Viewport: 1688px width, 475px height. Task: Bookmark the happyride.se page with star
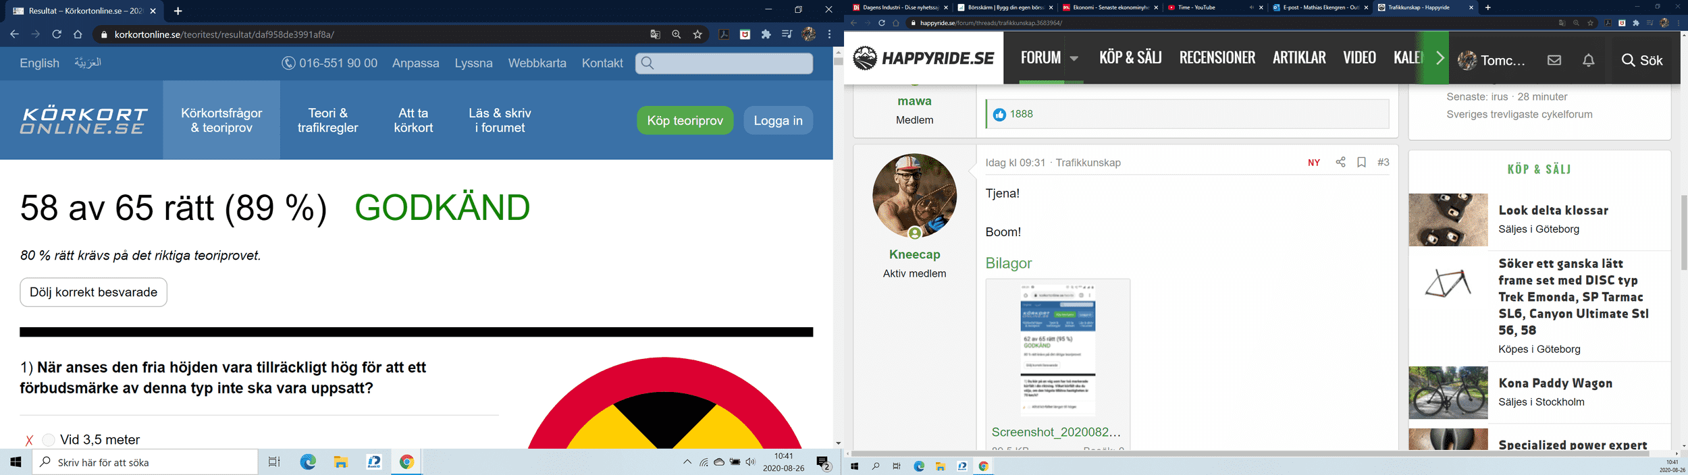(x=1591, y=23)
